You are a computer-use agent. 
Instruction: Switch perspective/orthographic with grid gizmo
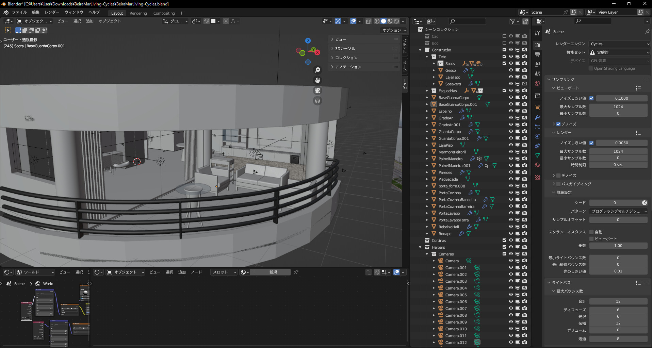pyautogui.click(x=317, y=101)
